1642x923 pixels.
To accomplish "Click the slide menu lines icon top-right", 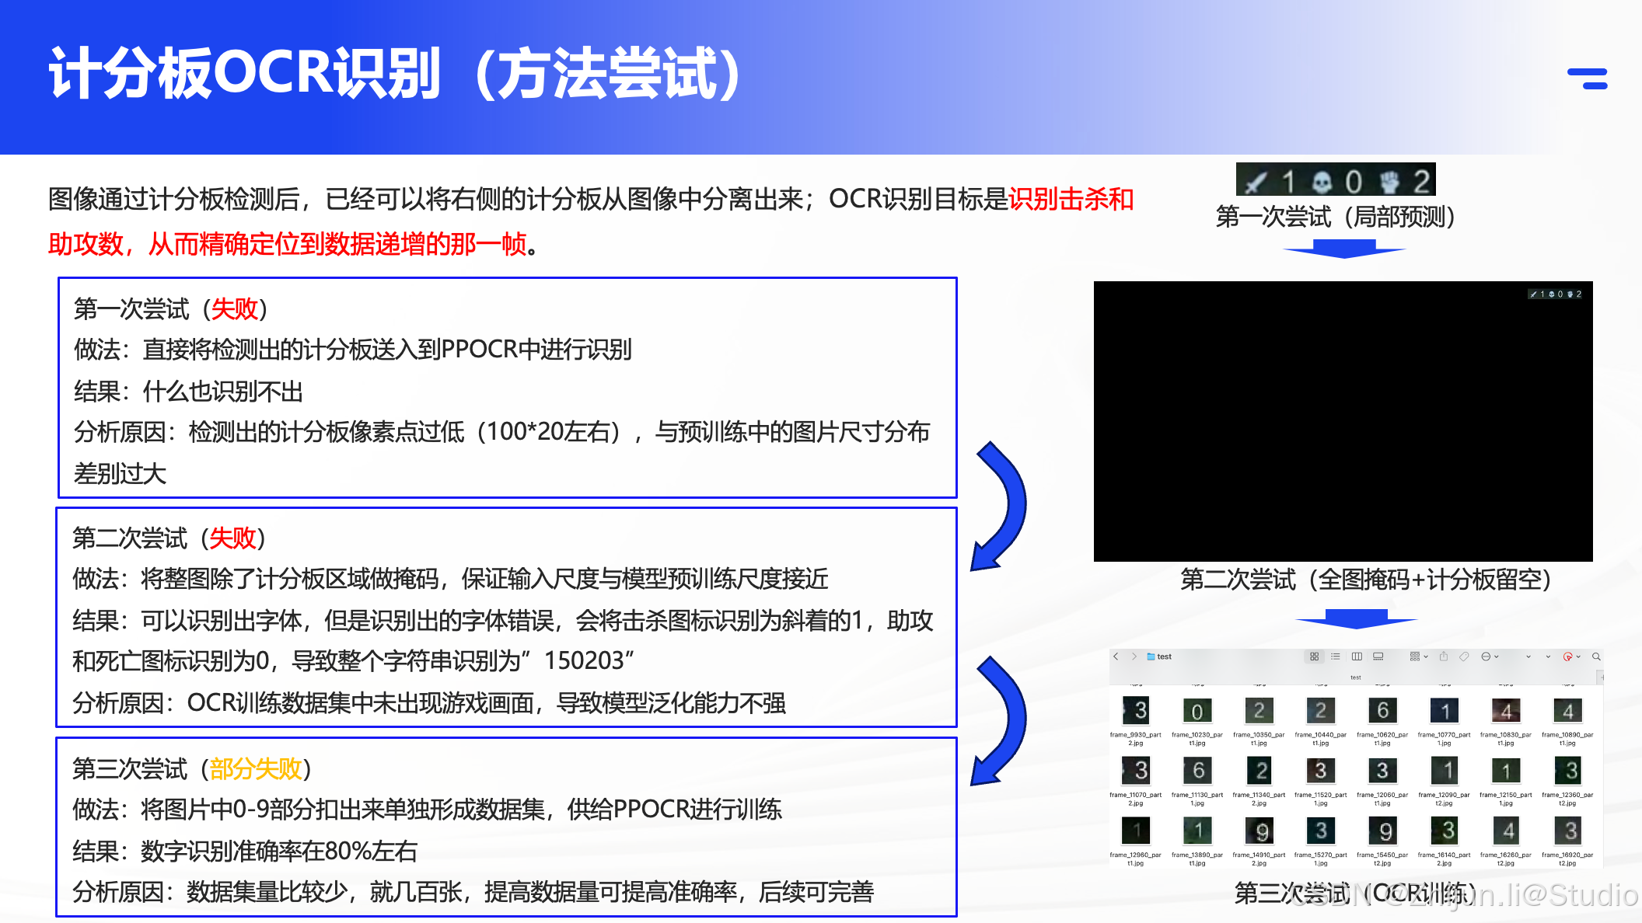I will [1588, 79].
